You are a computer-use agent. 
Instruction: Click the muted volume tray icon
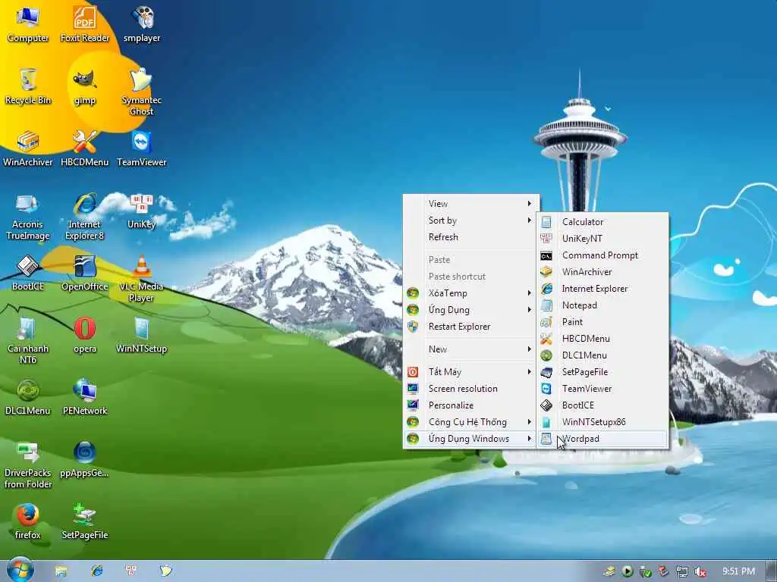700,571
